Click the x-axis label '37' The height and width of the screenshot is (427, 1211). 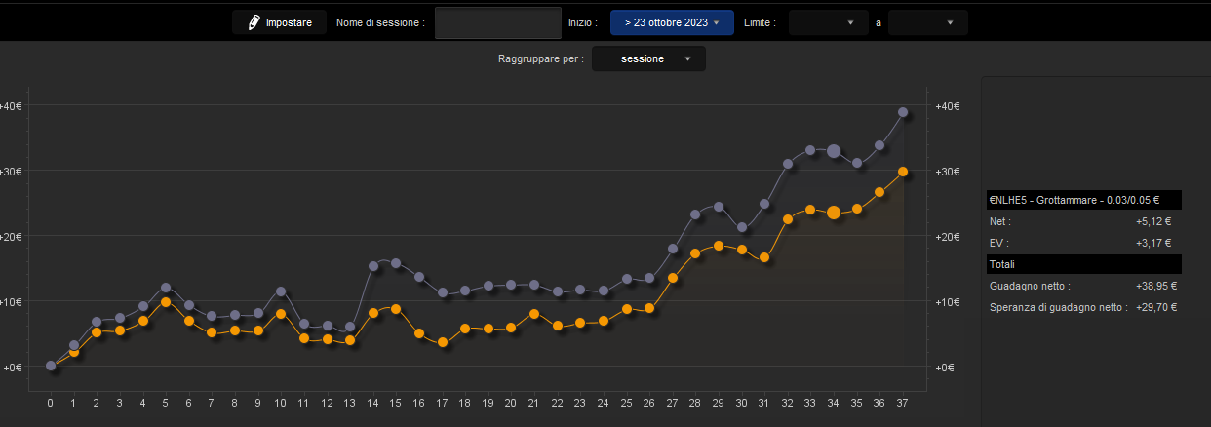[x=903, y=402]
